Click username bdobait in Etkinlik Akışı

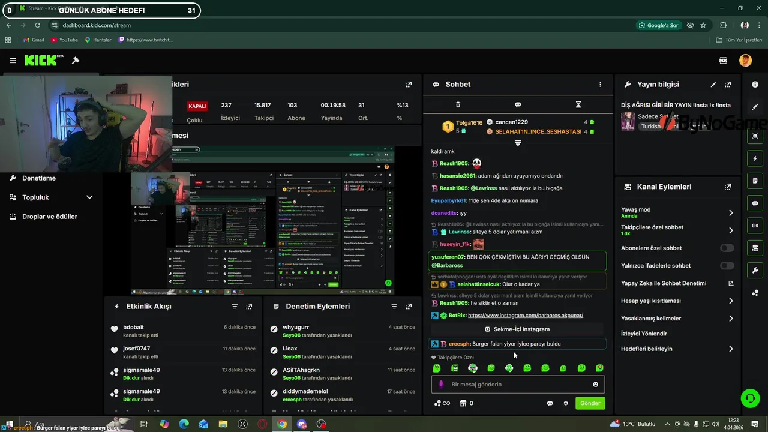(133, 328)
